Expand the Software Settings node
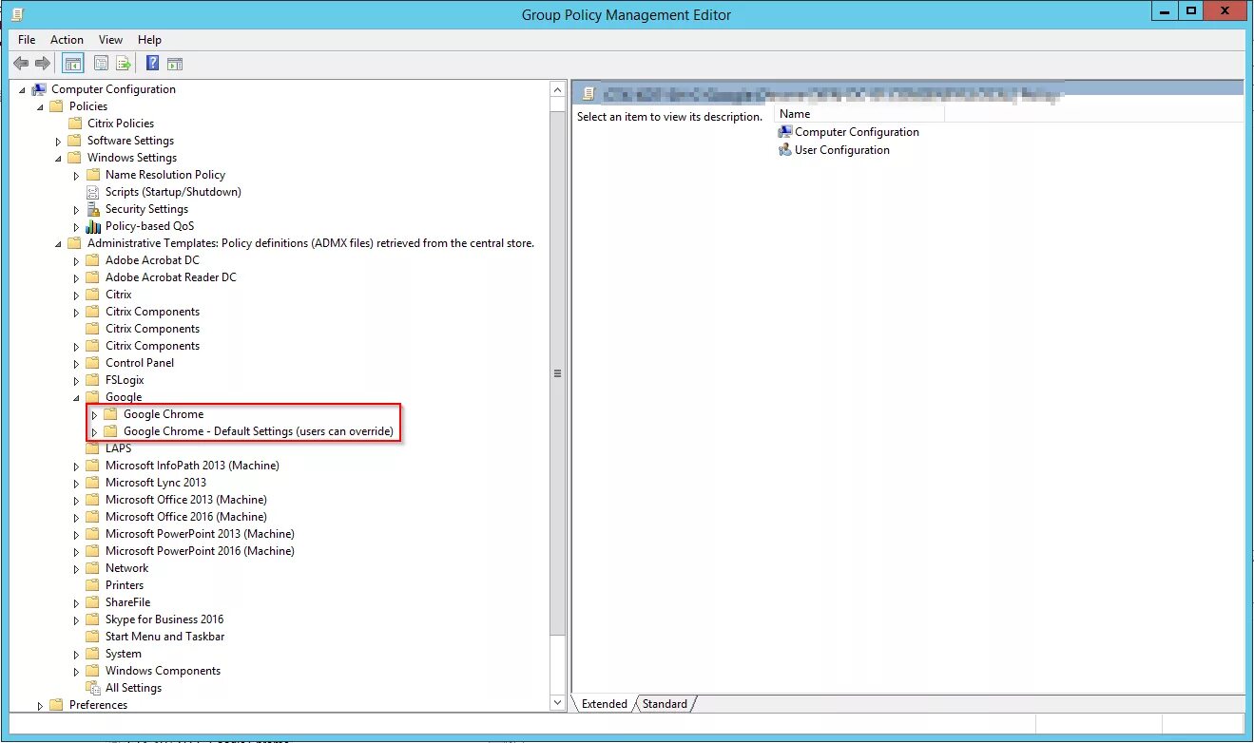The image size is (1254, 743). tap(58, 142)
